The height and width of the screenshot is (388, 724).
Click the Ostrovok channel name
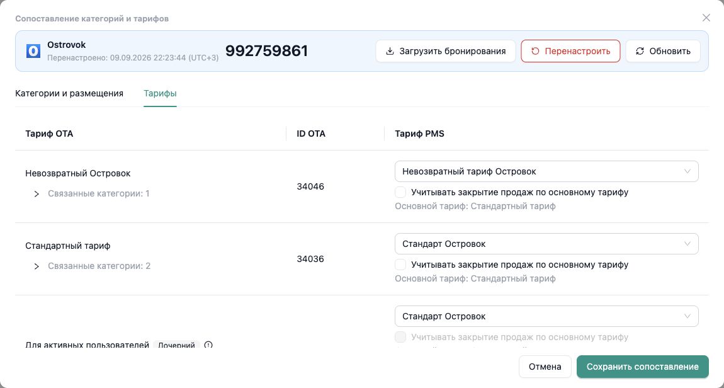point(67,45)
